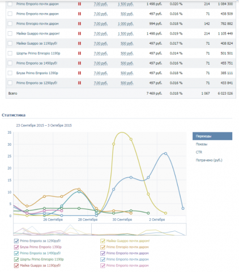The width and height of the screenshot is (239, 272).
Task: Click status icon in Блуза Primo Emporio 1390р row
Action: (x=79, y=73)
